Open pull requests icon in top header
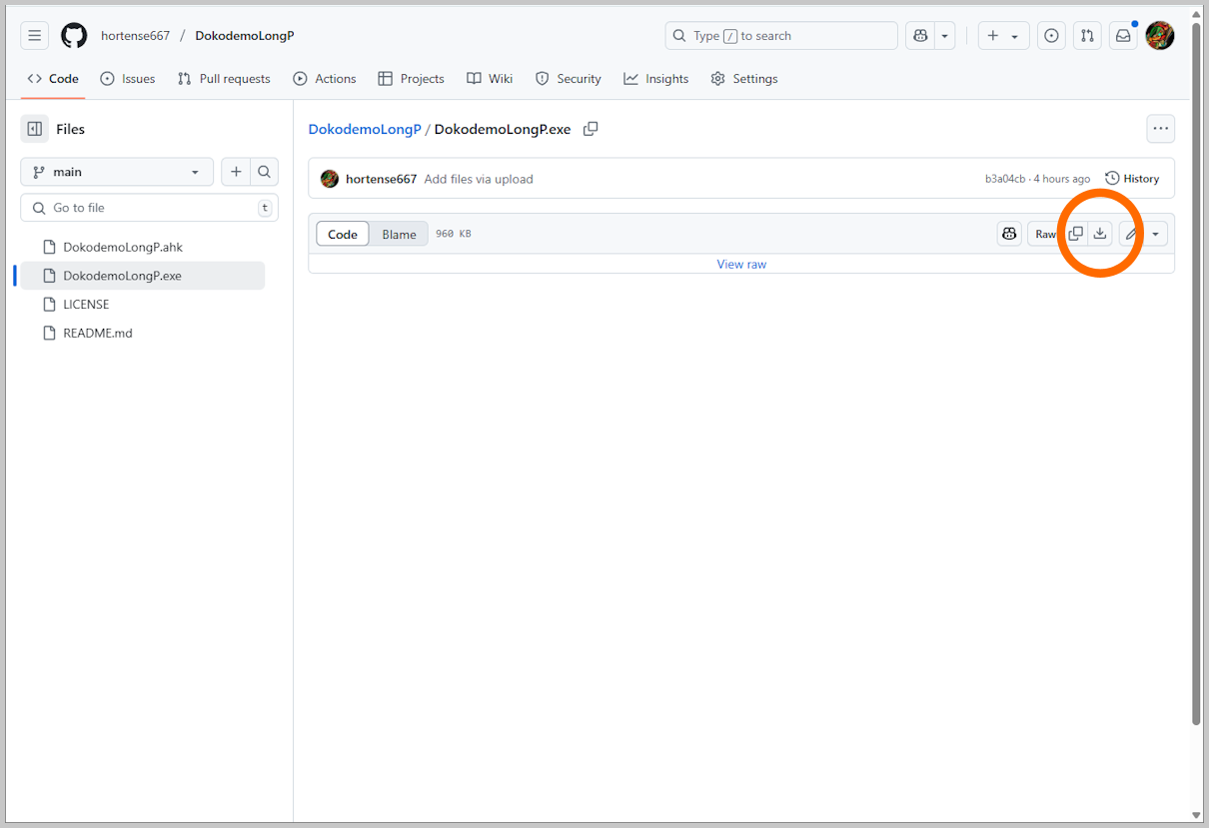The height and width of the screenshot is (828, 1209). (x=1087, y=36)
